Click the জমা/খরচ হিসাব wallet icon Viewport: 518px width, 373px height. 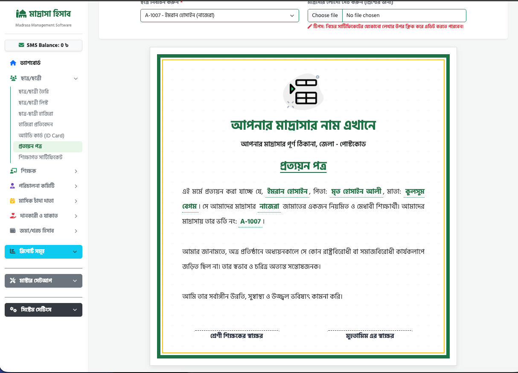[x=13, y=231]
